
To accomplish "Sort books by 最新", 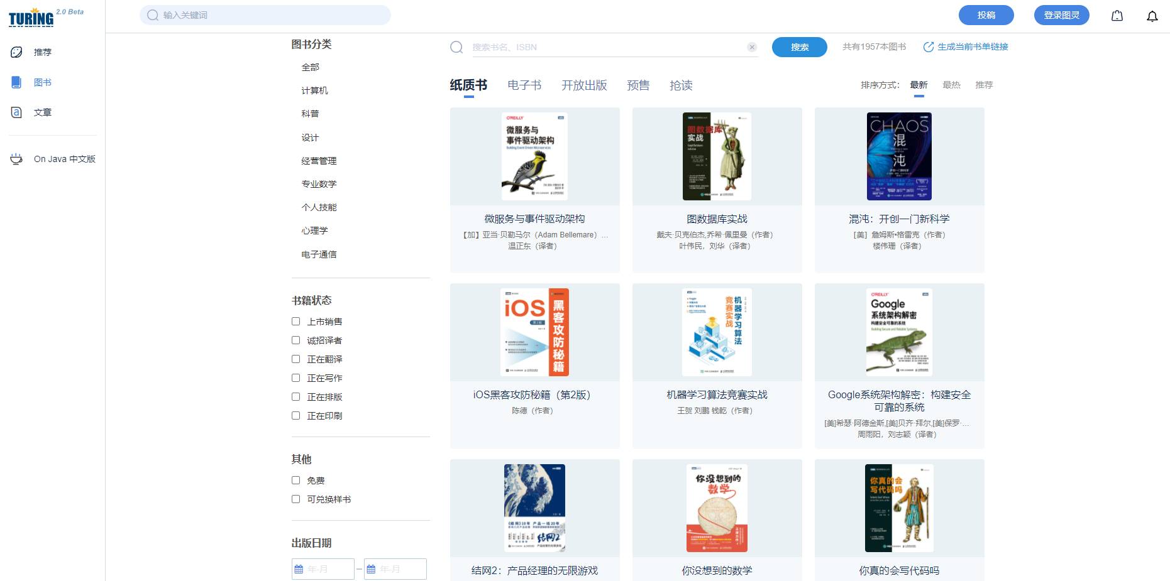I will [x=919, y=85].
